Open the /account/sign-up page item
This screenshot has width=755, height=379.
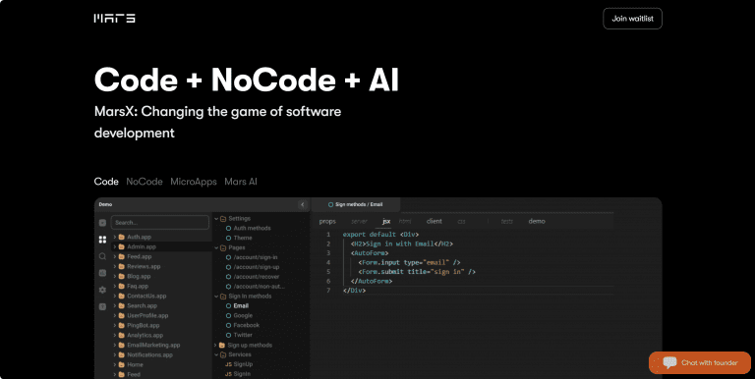pyautogui.click(x=257, y=267)
